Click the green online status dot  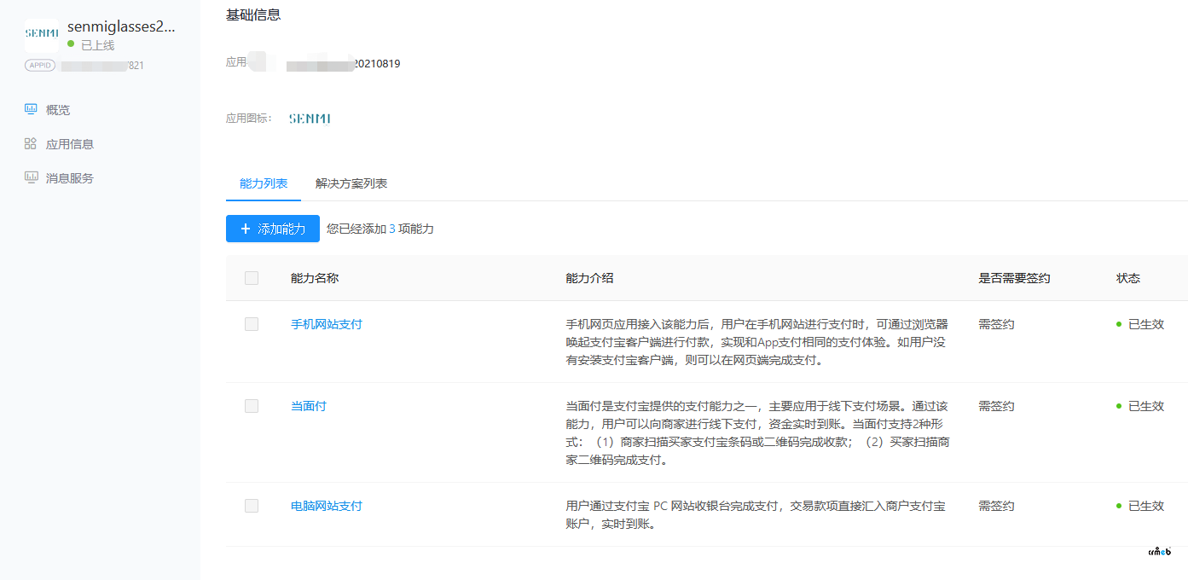[71, 43]
